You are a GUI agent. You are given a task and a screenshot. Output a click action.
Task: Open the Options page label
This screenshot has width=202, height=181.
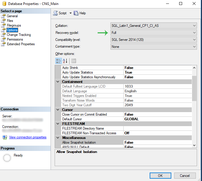12,30
